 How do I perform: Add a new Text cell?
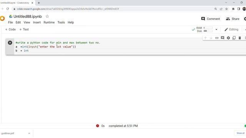coord(24,30)
